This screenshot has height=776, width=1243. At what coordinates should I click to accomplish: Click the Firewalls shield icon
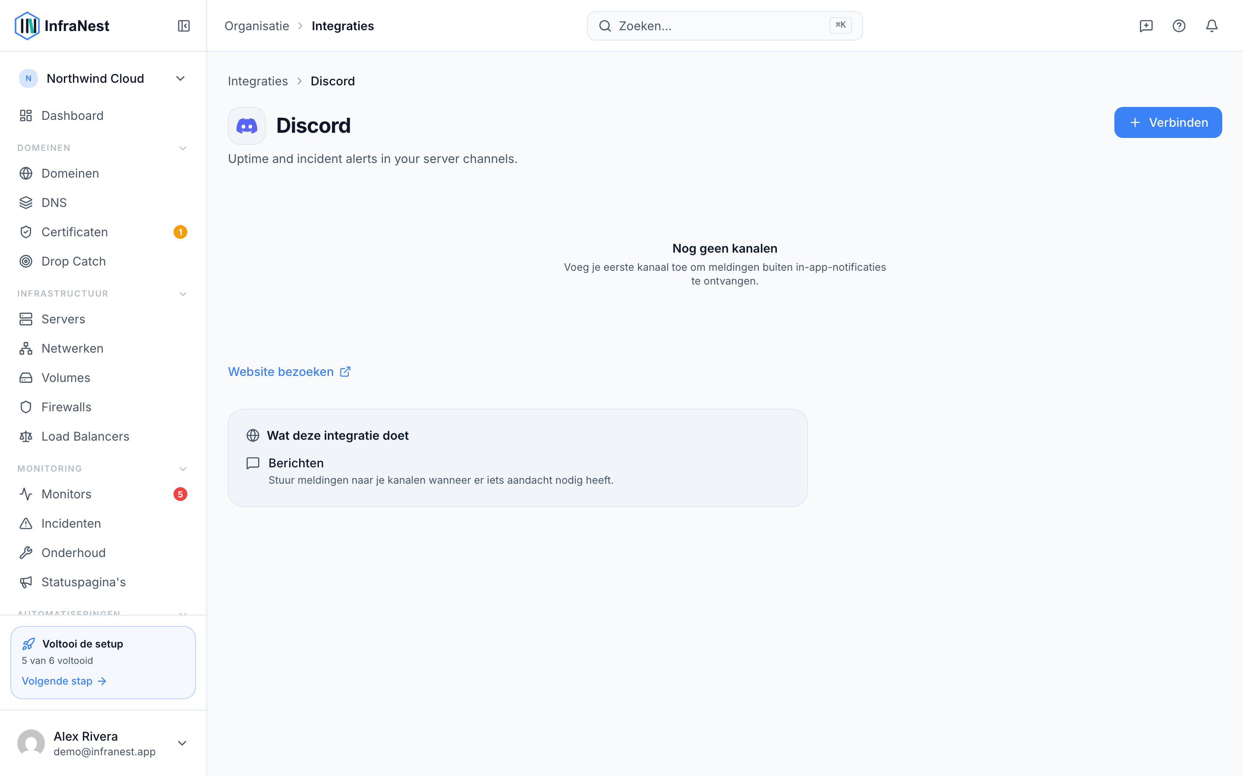26,407
